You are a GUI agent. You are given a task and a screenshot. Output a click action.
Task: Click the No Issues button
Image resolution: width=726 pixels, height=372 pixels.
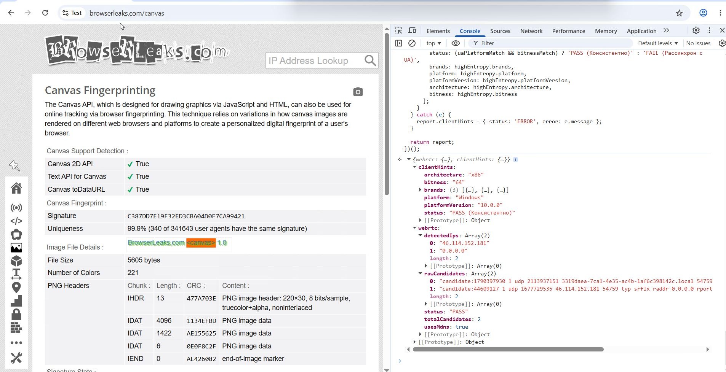coord(698,43)
